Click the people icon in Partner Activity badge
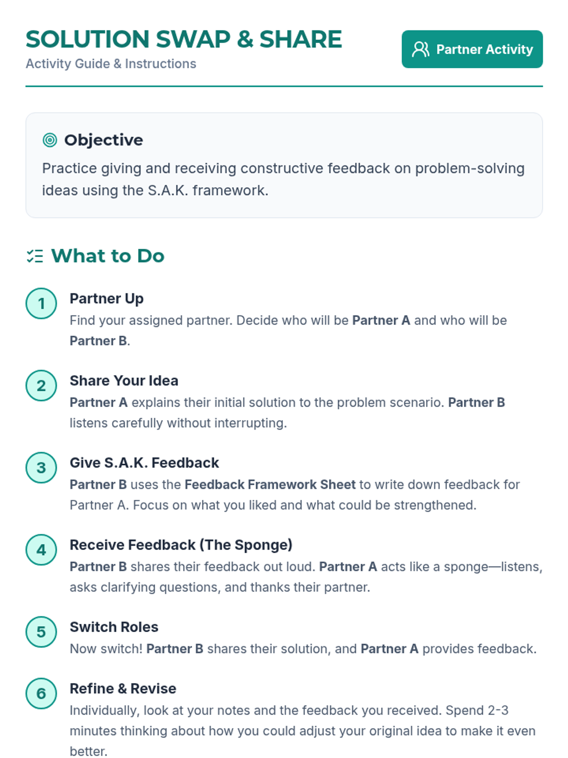 [420, 49]
